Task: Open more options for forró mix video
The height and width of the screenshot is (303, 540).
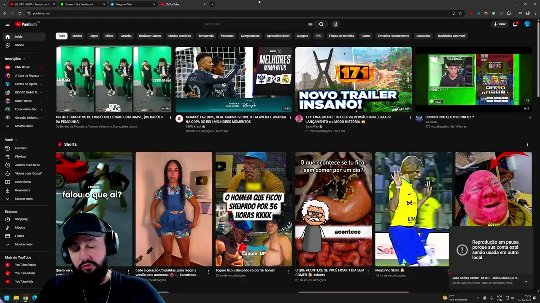Action: tap(170, 117)
